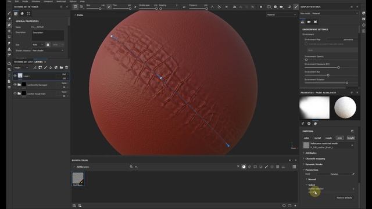Click the symmetry icon in the top toolbar
Viewport: 372px width, 209px height.
coord(234,7)
